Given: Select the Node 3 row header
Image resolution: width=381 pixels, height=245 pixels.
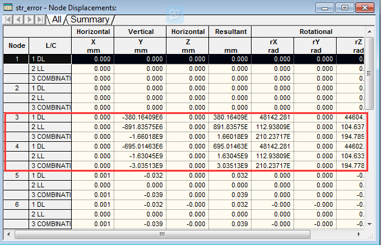Looking at the screenshot, I should click(16, 117).
